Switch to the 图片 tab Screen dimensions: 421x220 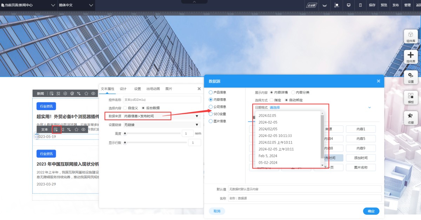[x=169, y=89]
